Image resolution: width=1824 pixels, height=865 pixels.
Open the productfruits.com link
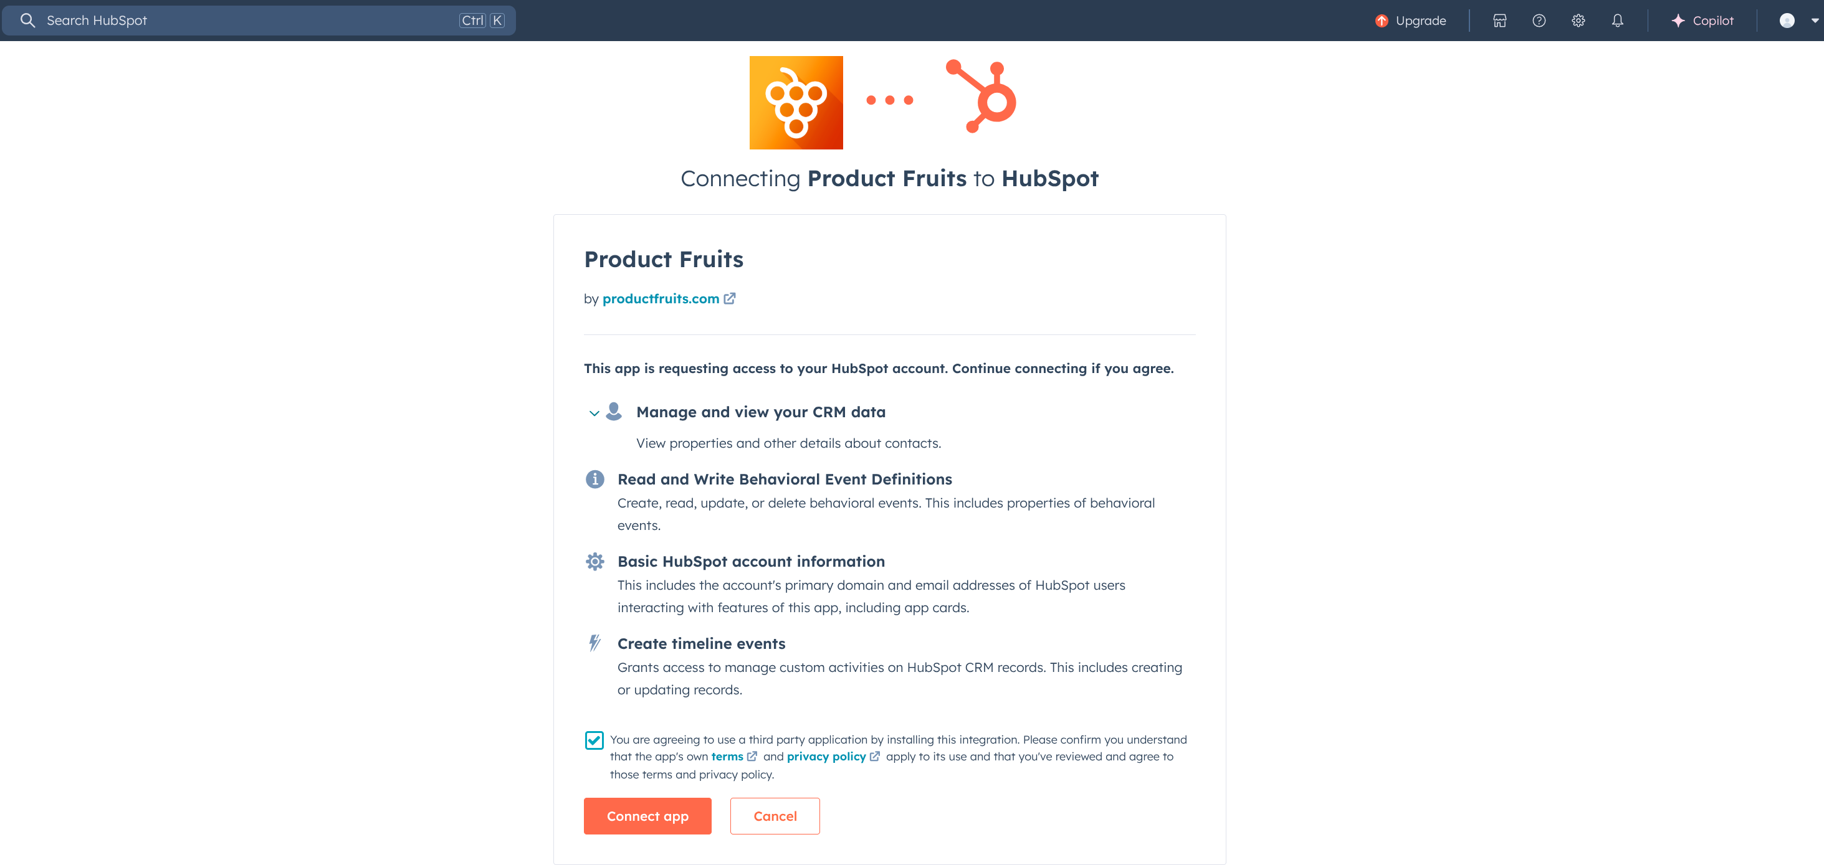(661, 299)
